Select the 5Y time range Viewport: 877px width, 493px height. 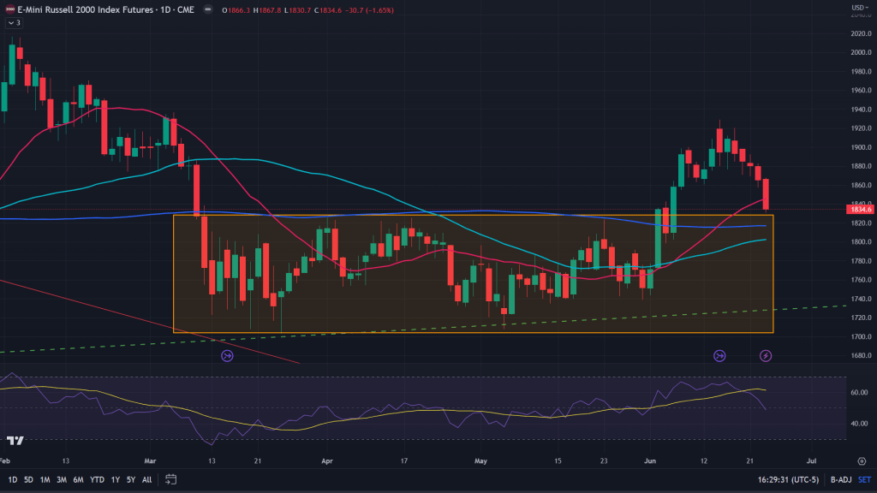click(129, 478)
